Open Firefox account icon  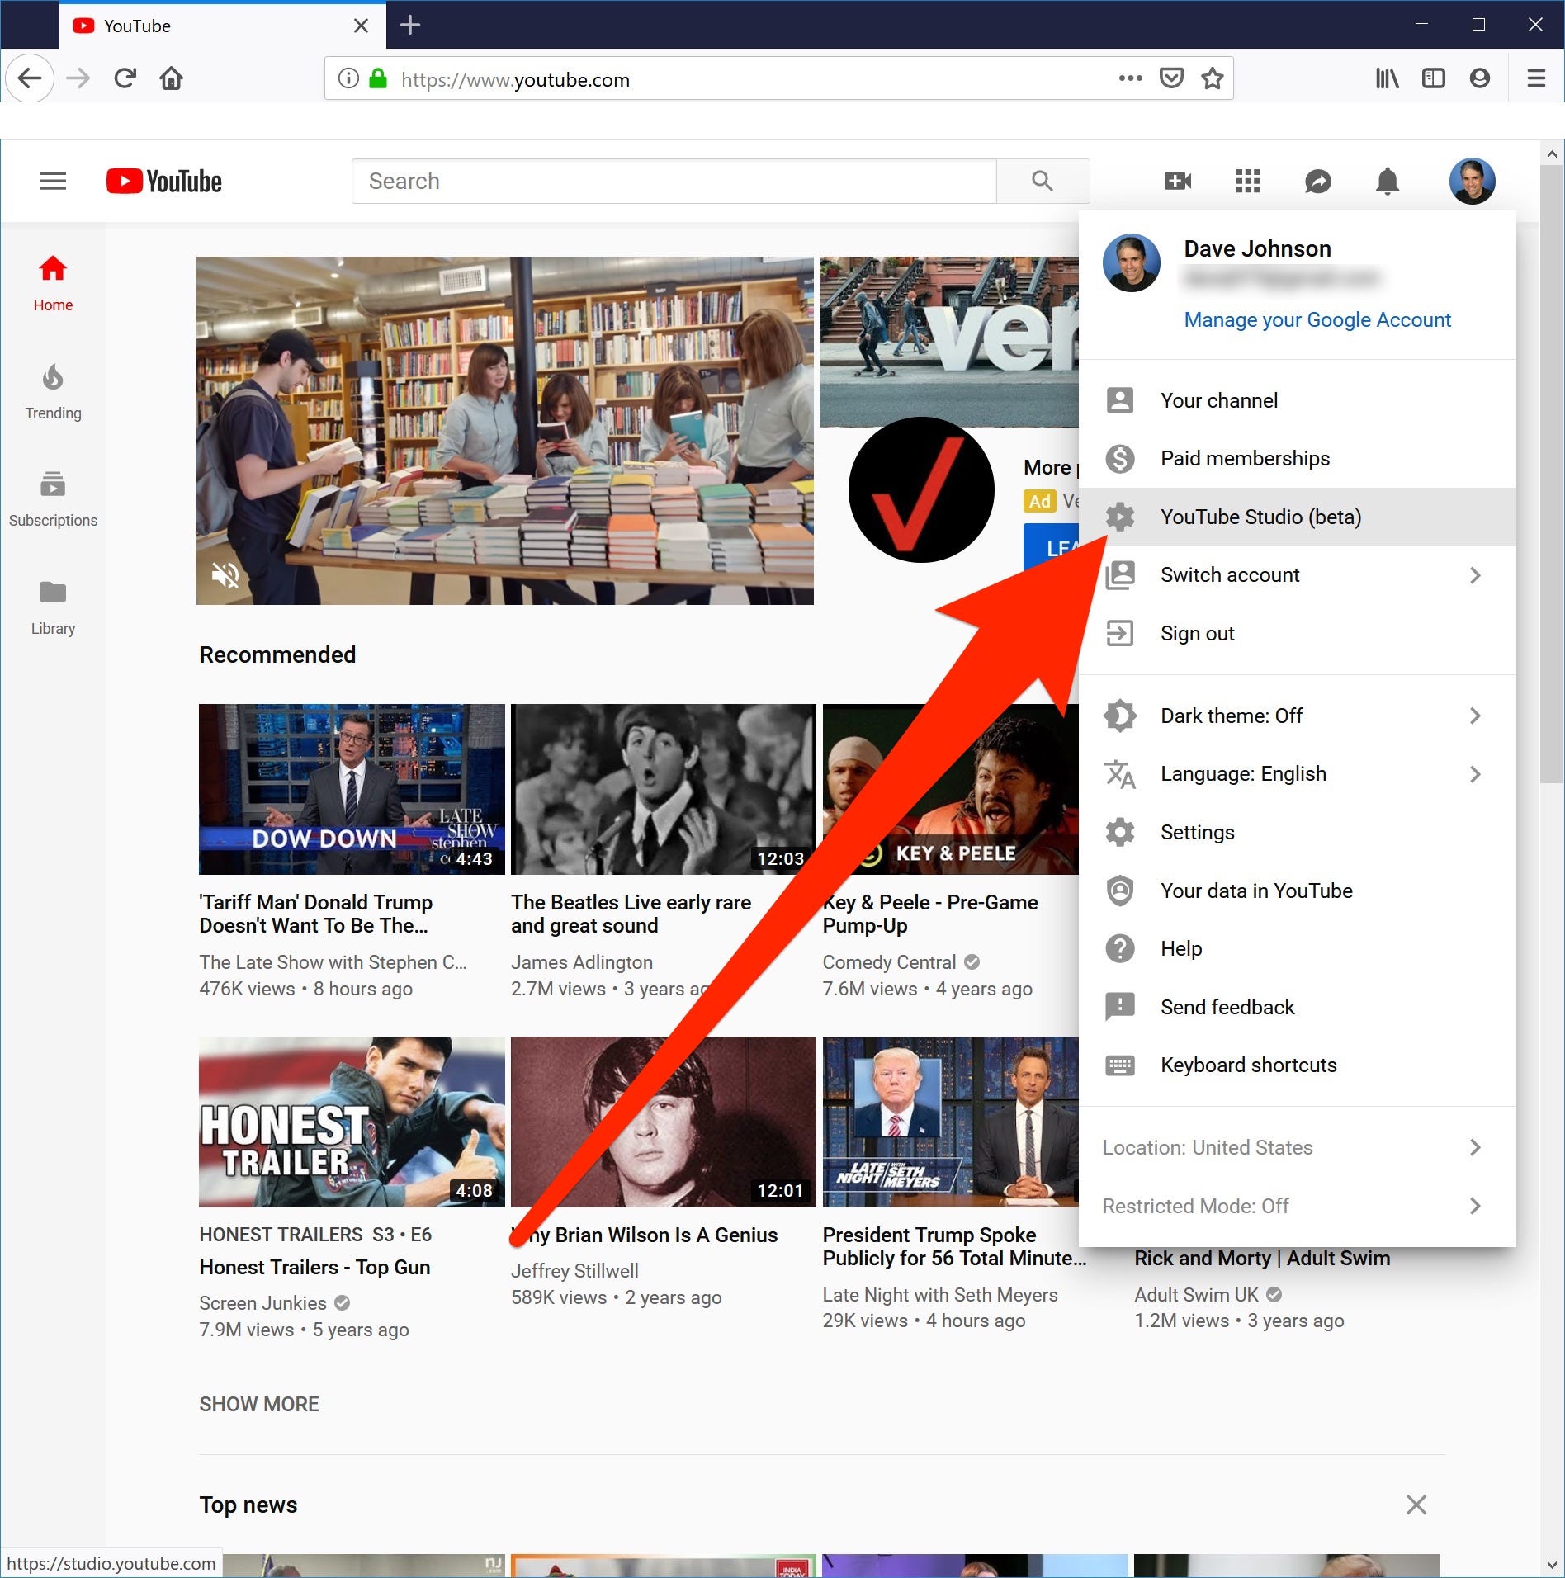[x=1480, y=78]
